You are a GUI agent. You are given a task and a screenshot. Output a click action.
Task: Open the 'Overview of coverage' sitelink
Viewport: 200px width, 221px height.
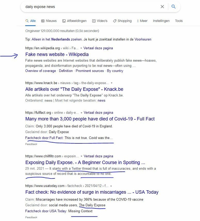pos(41,71)
